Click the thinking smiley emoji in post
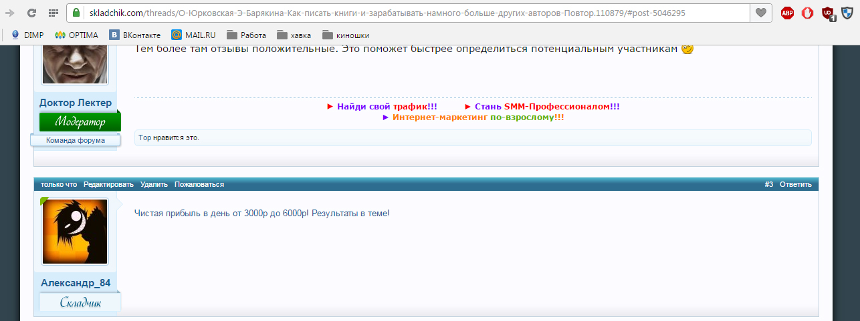The image size is (860, 321). pyautogui.click(x=687, y=49)
